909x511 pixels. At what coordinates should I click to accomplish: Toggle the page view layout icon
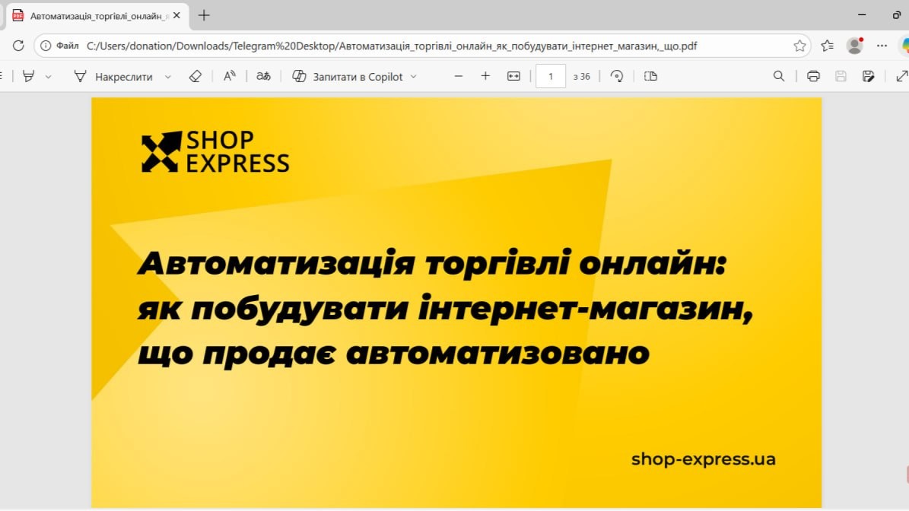coord(650,76)
